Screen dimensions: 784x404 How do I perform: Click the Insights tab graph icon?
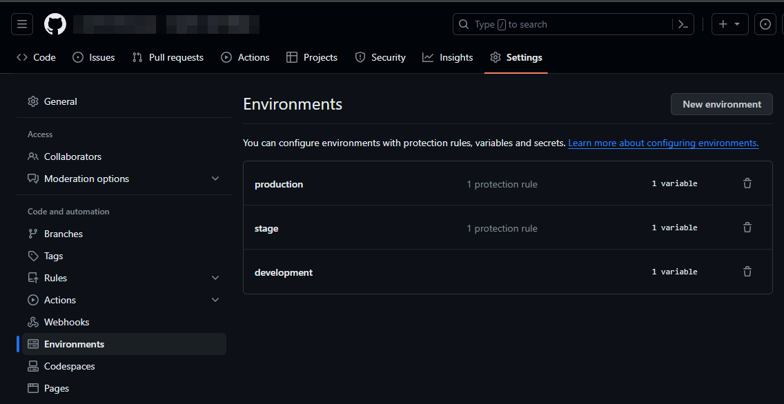pyautogui.click(x=427, y=57)
